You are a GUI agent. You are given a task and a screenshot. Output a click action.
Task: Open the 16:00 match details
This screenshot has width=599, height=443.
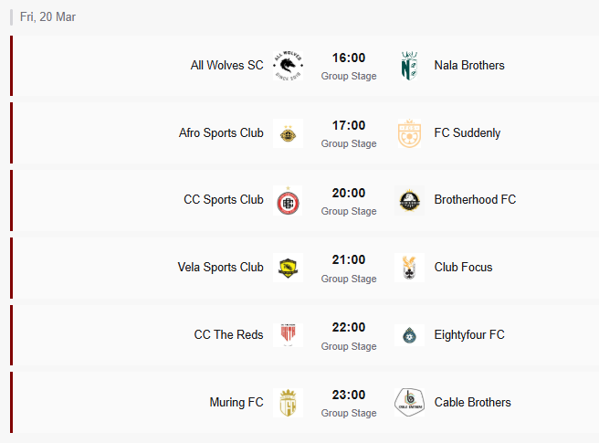tap(348, 58)
